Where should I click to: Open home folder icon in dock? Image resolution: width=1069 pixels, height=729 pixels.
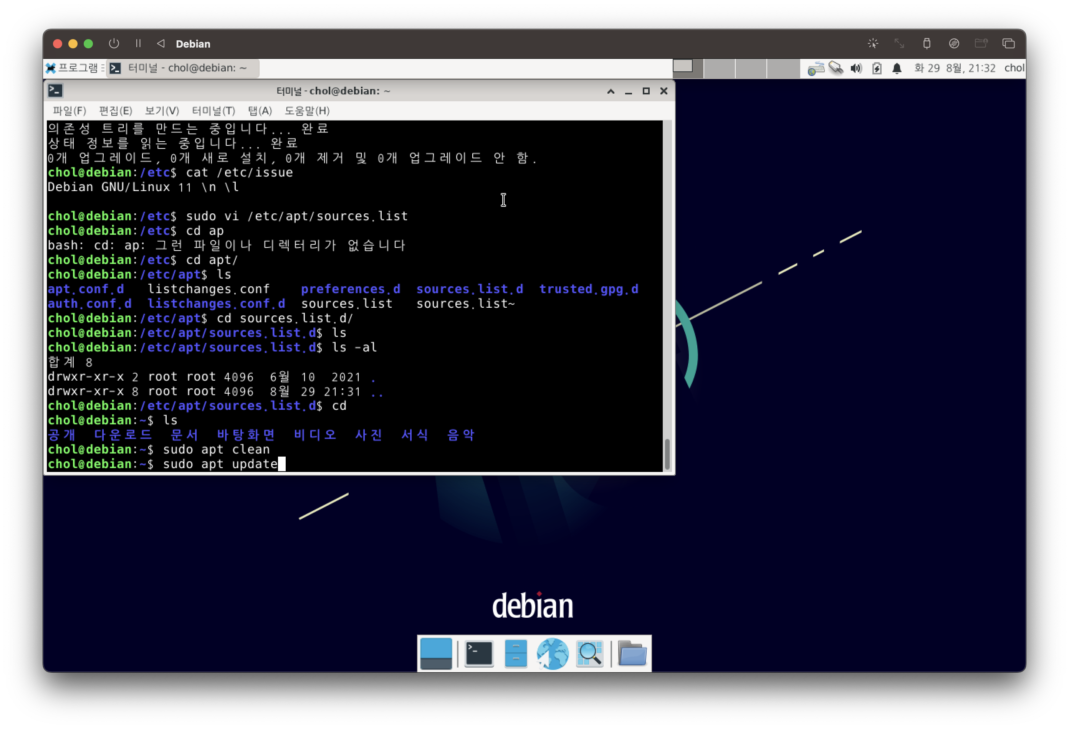point(632,653)
